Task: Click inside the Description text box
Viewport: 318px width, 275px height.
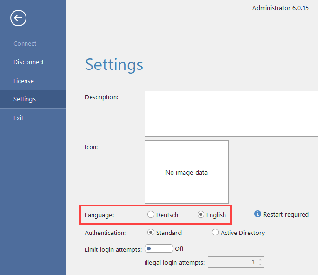Action: point(231,114)
